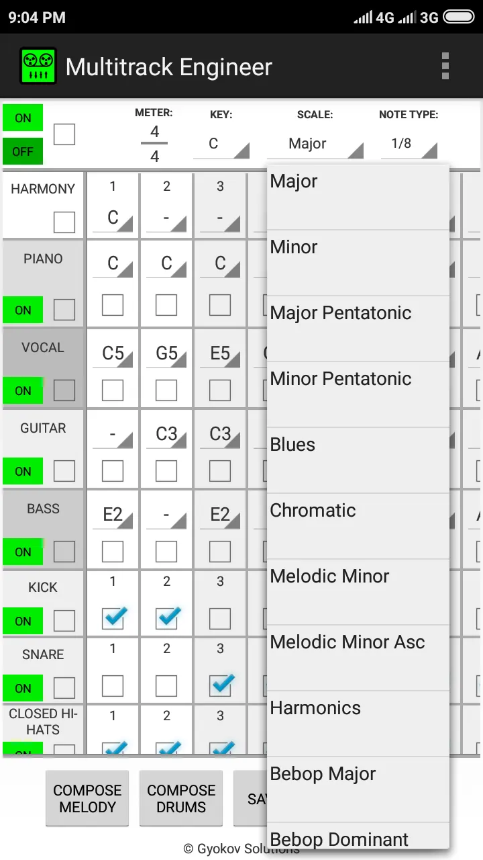Click the COMPOSE MELODY button

click(87, 798)
